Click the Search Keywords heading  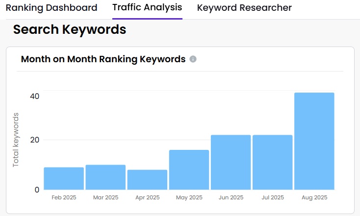click(70, 30)
